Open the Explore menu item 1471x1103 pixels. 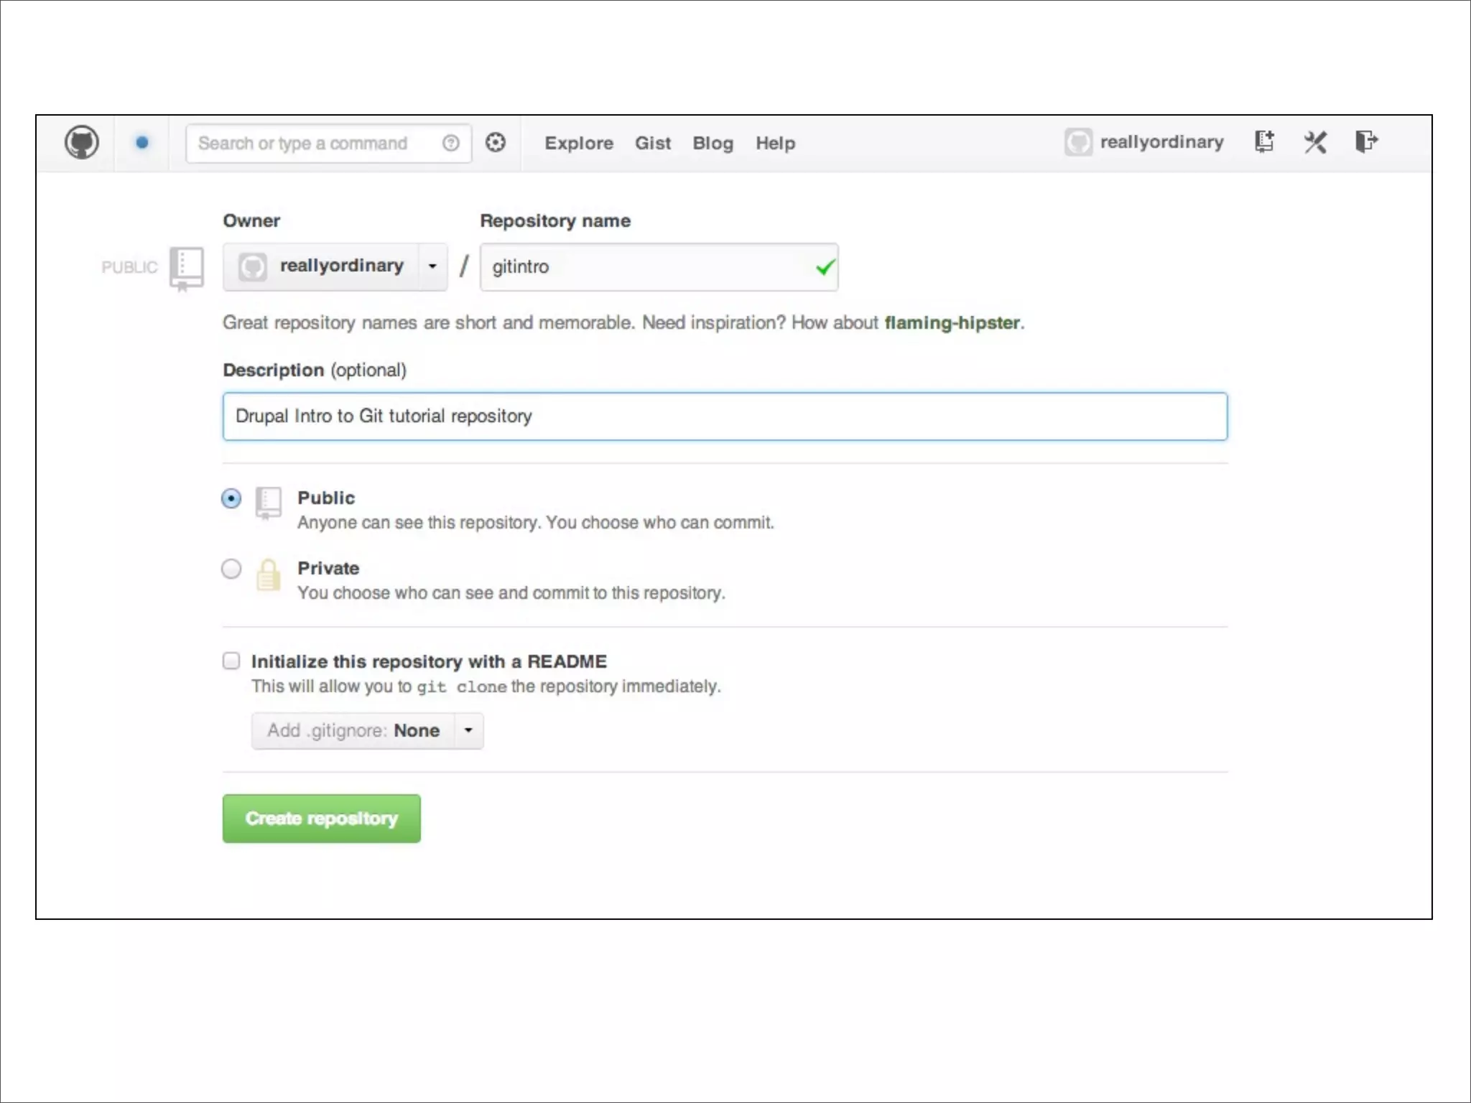(578, 143)
